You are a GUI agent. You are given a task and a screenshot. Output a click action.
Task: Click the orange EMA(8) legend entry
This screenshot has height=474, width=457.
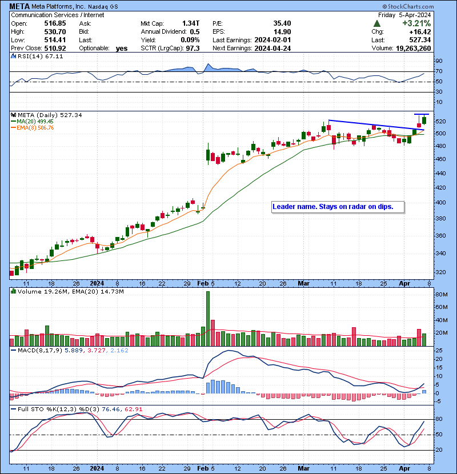click(x=32, y=127)
